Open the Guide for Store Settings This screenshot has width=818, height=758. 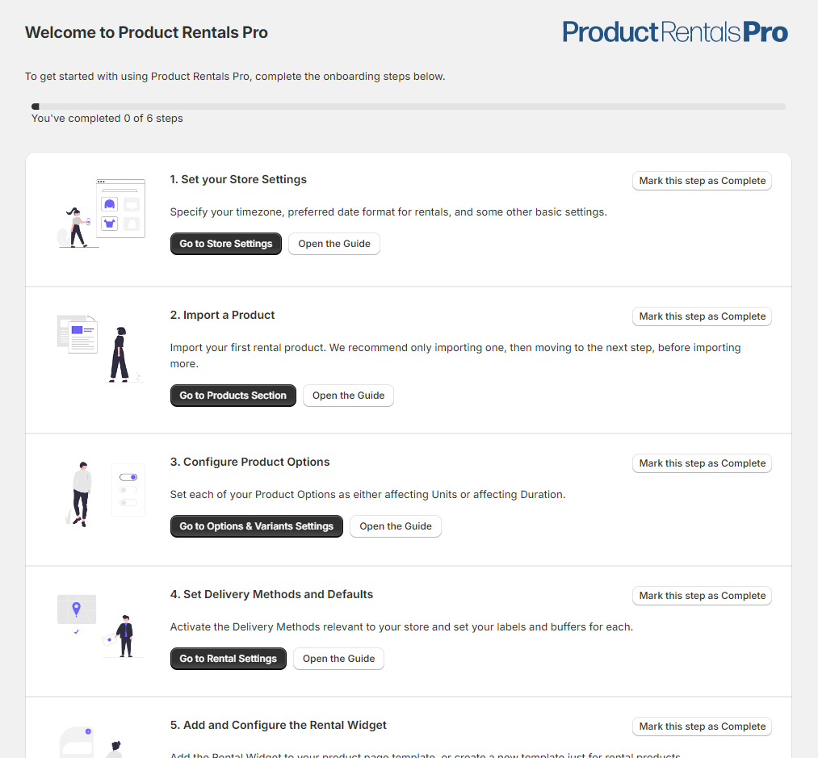point(334,244)
